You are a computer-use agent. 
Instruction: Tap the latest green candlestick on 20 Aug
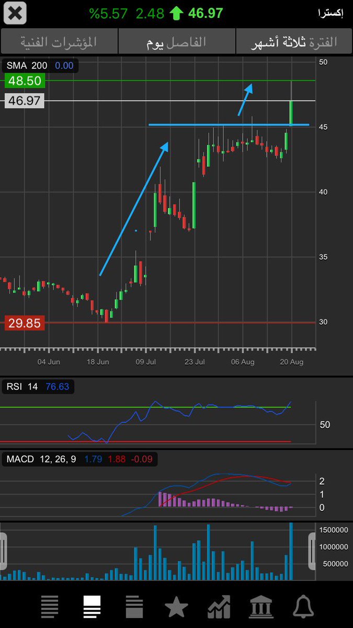pos(291,113)
